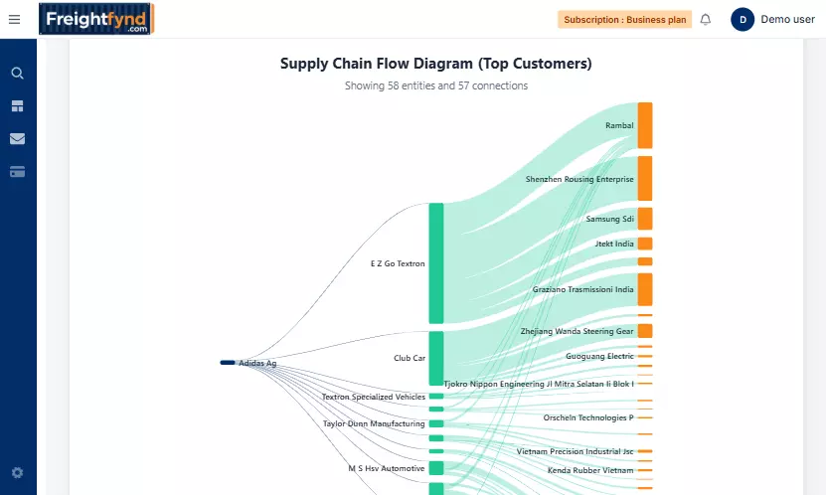Click the Rambal orange node bar
This screenshot has width=826, height=495.
point(645,125)
